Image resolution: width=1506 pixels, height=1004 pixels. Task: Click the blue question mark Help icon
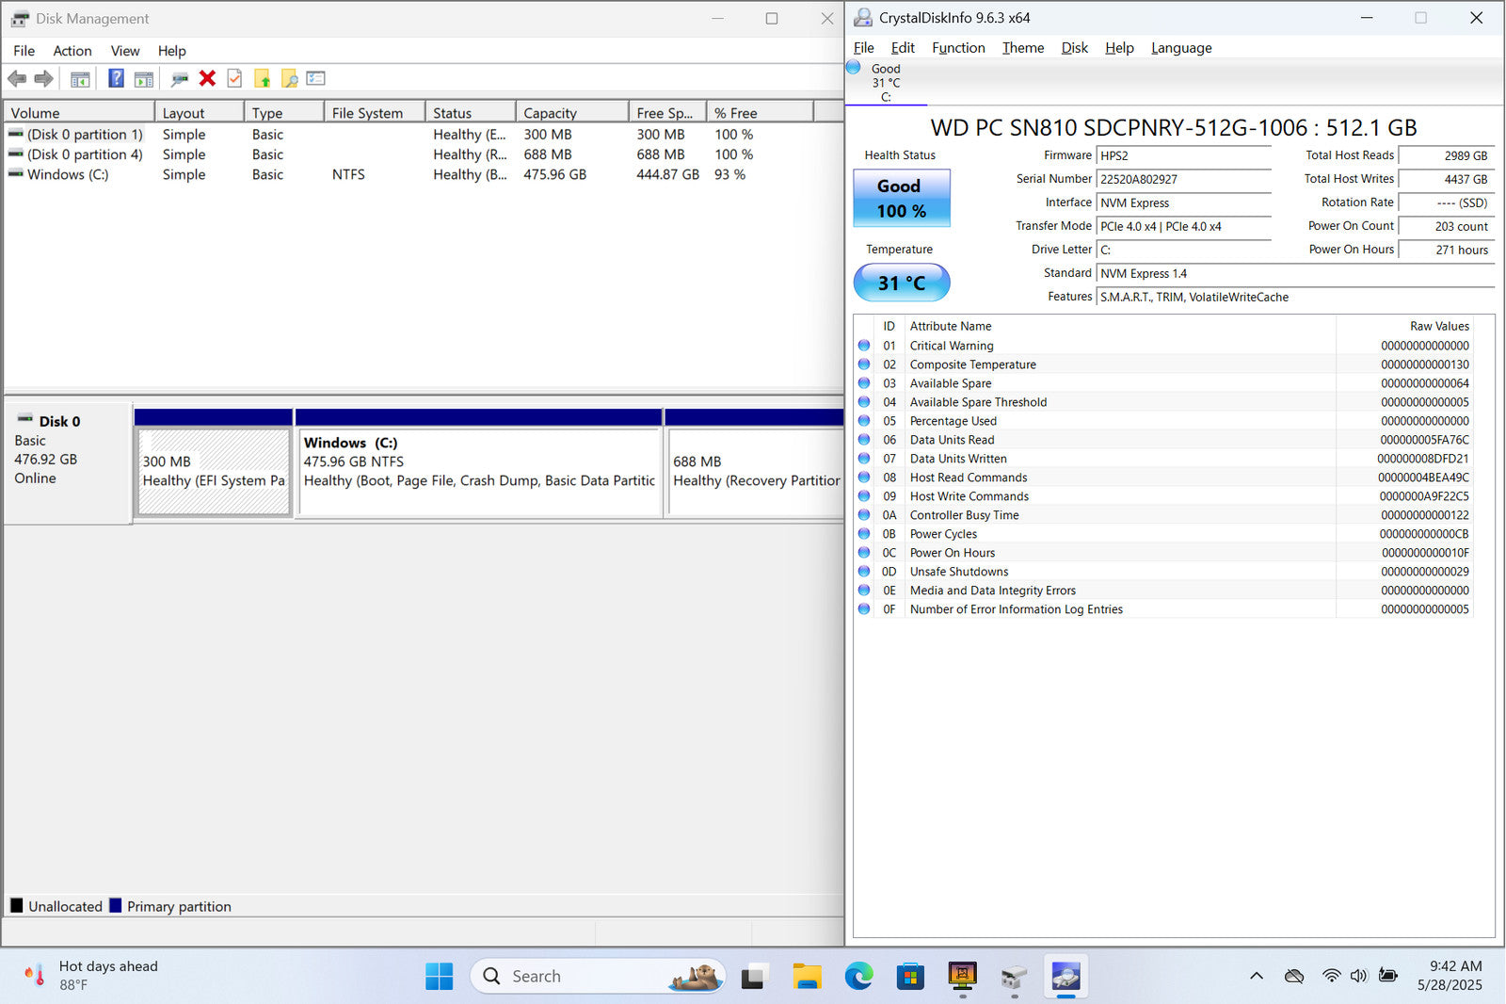tap(116, 79)
